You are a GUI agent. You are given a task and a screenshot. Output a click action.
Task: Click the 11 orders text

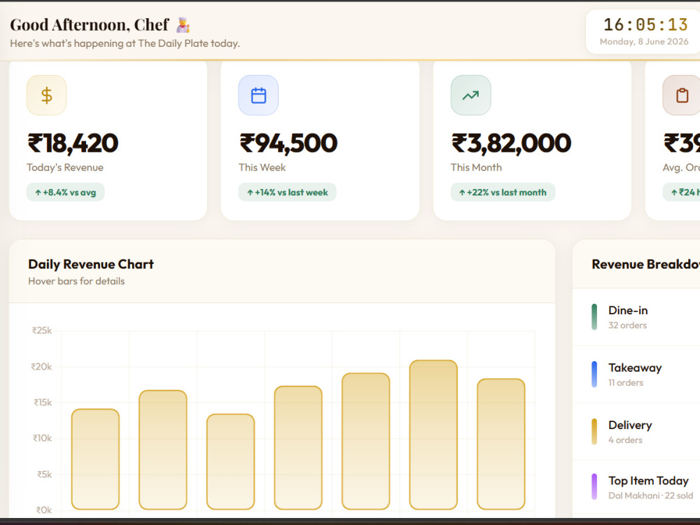pos(625,383)
